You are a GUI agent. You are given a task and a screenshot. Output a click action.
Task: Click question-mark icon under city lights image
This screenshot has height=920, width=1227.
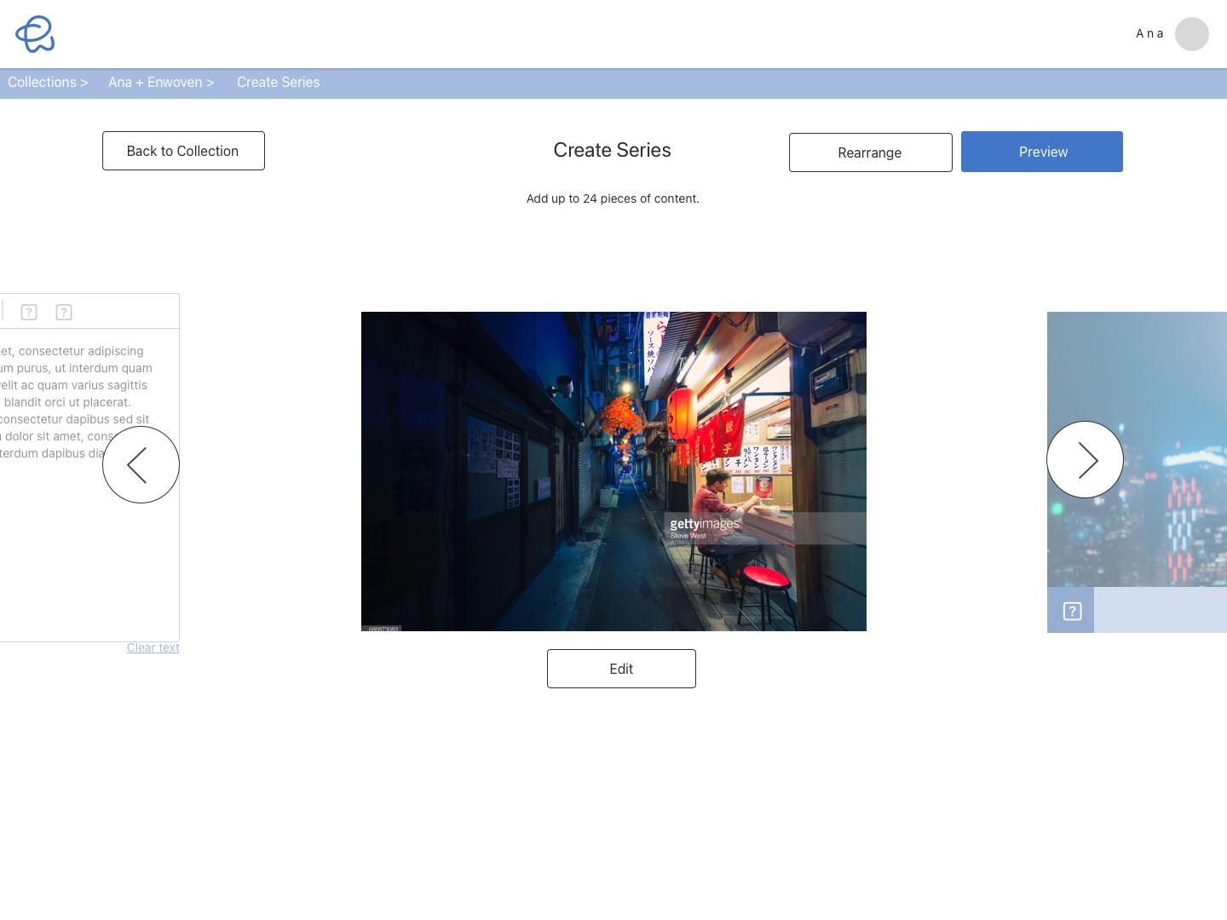[x=1072, y=611]
